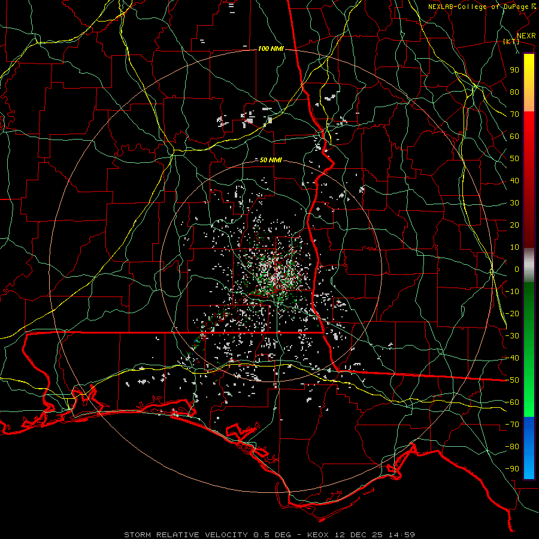This screenshot has height=539, width=539.
Task: Click the "-80" value on the velocity scale
Action: (x=513, y=447)
